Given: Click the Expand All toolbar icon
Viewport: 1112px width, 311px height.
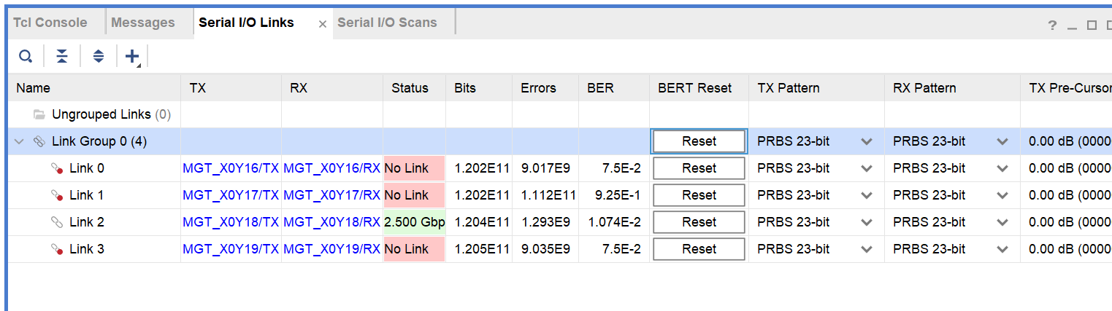Looking at the screenshot, I should [x=99, y=56].
